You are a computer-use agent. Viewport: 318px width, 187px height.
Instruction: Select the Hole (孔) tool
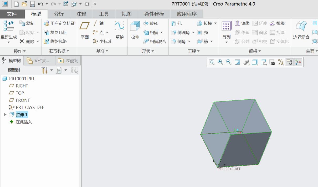(x=177, y=23)
